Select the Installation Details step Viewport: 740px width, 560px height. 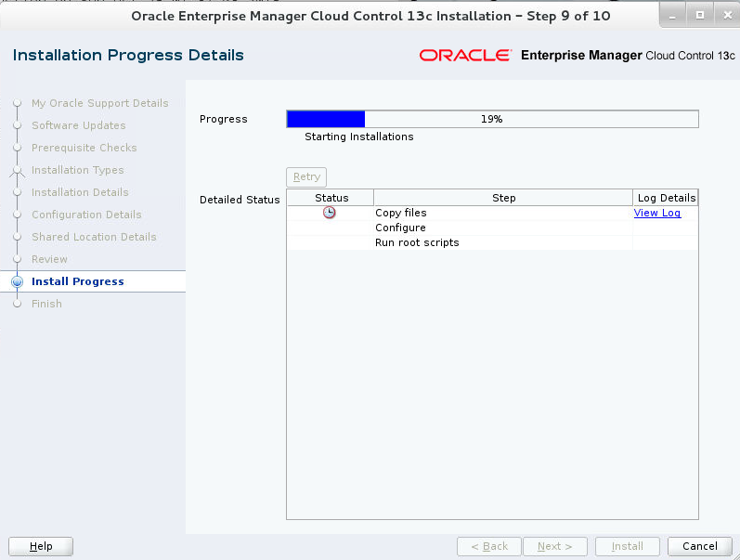tap(80, 192)
